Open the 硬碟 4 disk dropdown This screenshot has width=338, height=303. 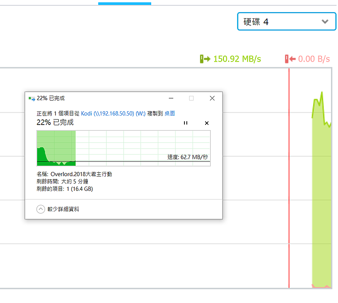tap(286, 21)
